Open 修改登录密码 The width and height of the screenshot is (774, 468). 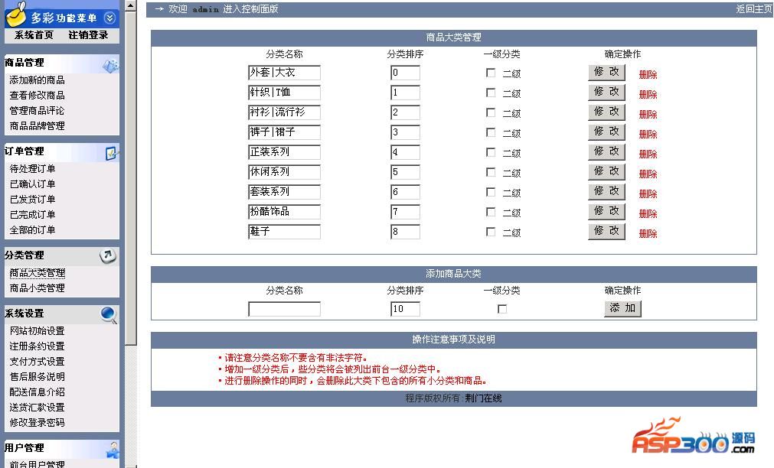(37, 423)
